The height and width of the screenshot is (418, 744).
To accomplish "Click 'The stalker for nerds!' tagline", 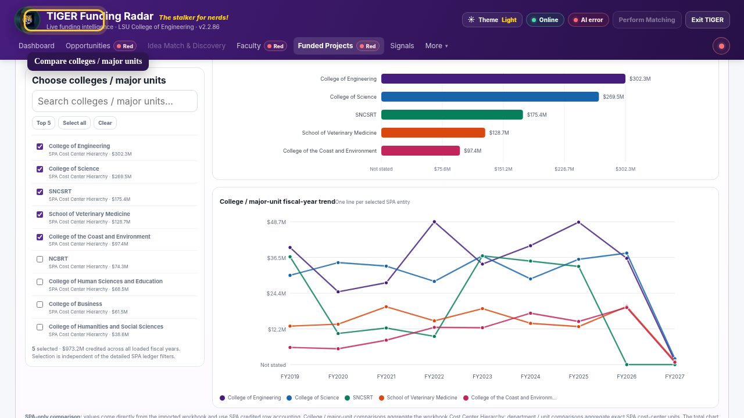I will coord(194,17).
